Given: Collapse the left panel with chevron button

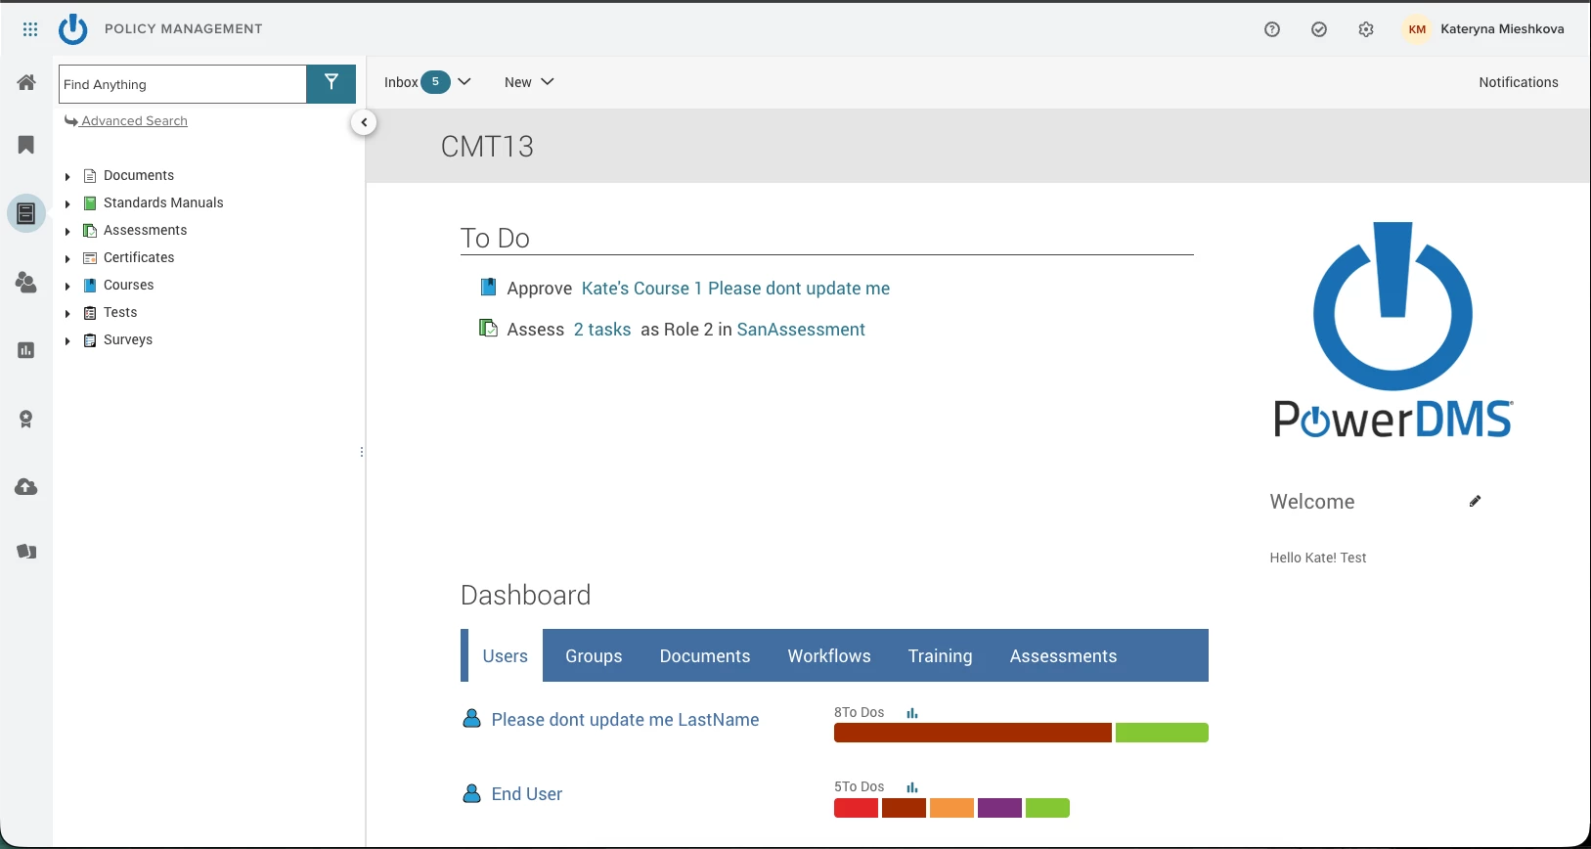Looking at the screenshot, I should click(364, 122).
